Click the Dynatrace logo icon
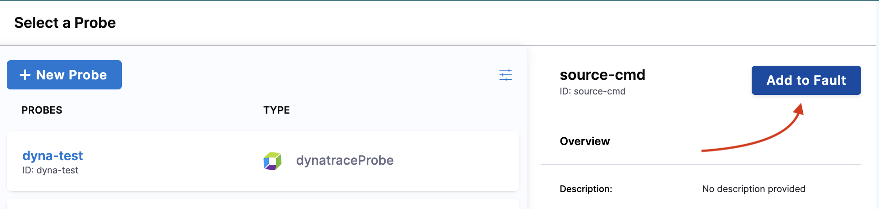The width and height of the screenshot is (879, 209). tap(272, 161)
